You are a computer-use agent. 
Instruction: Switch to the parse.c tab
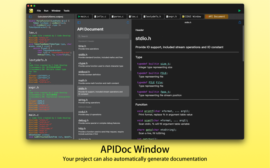(x=118, y=16)
